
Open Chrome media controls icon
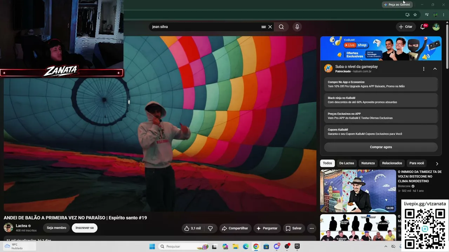click(x=427, y=15)
